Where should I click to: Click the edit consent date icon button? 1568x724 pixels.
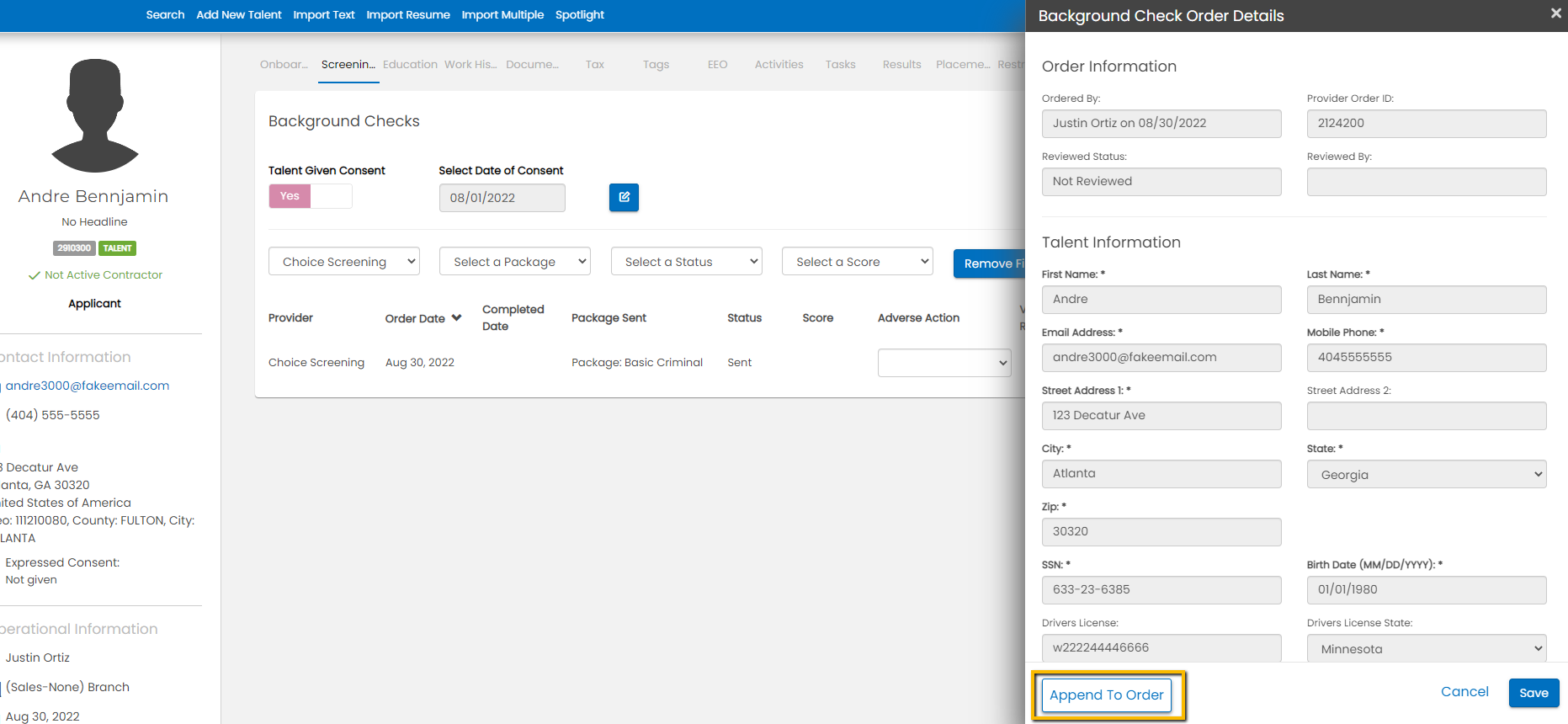(x=624, y=197)
